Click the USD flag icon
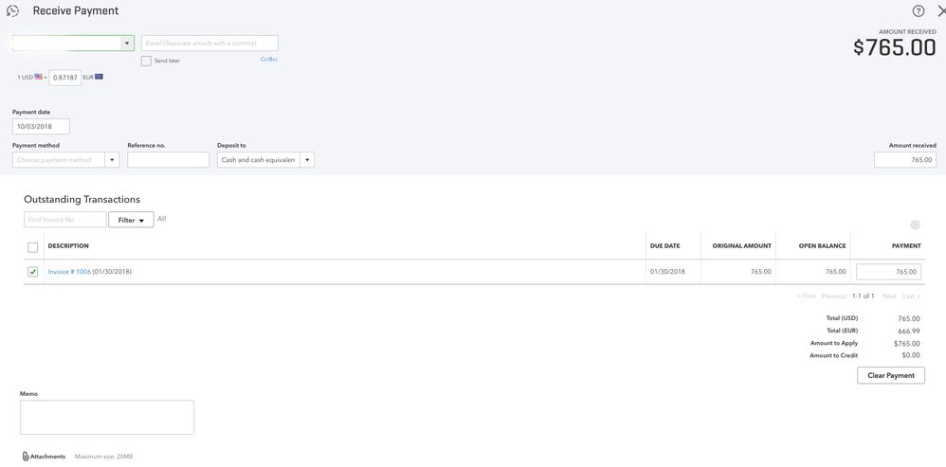 click(x=39, y=77)
